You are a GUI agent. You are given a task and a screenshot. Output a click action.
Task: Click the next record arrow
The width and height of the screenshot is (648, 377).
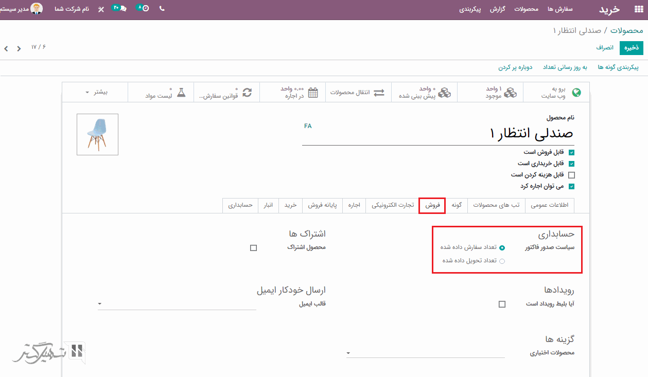coord(6,48)
